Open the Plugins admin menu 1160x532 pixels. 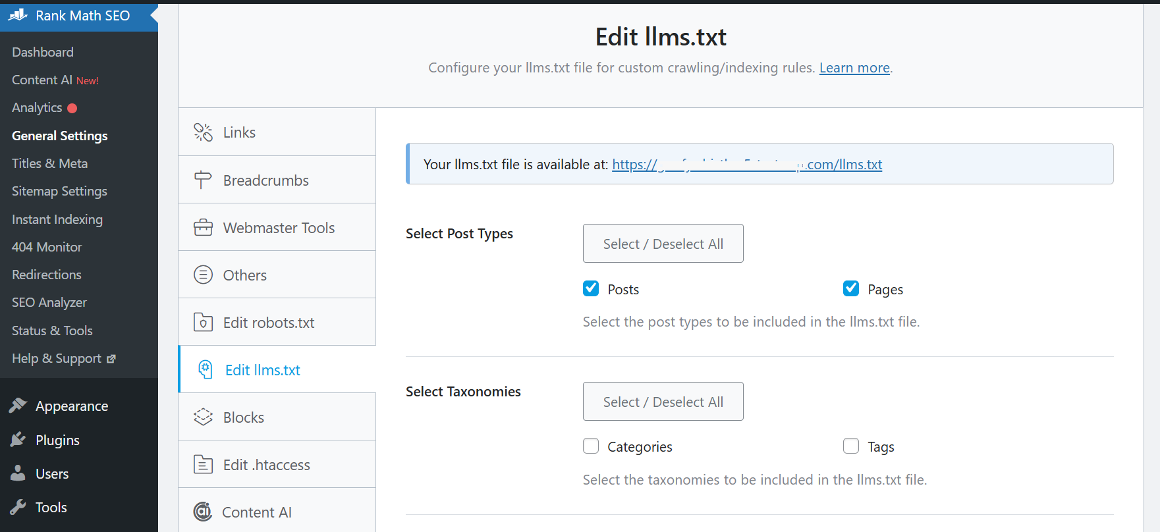57,440
